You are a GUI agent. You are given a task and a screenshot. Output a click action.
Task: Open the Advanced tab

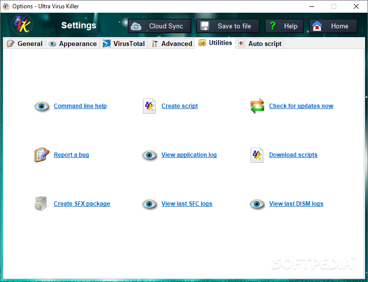click(x=171, y=43)
